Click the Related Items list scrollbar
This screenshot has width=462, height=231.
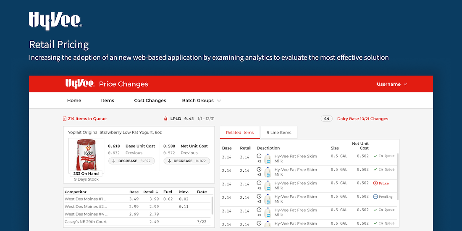tap(398, 176)
